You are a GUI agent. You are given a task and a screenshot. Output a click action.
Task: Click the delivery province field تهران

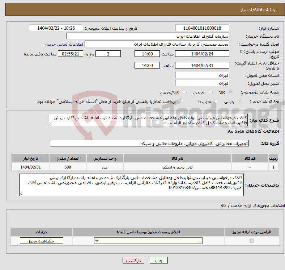(202, 75)
